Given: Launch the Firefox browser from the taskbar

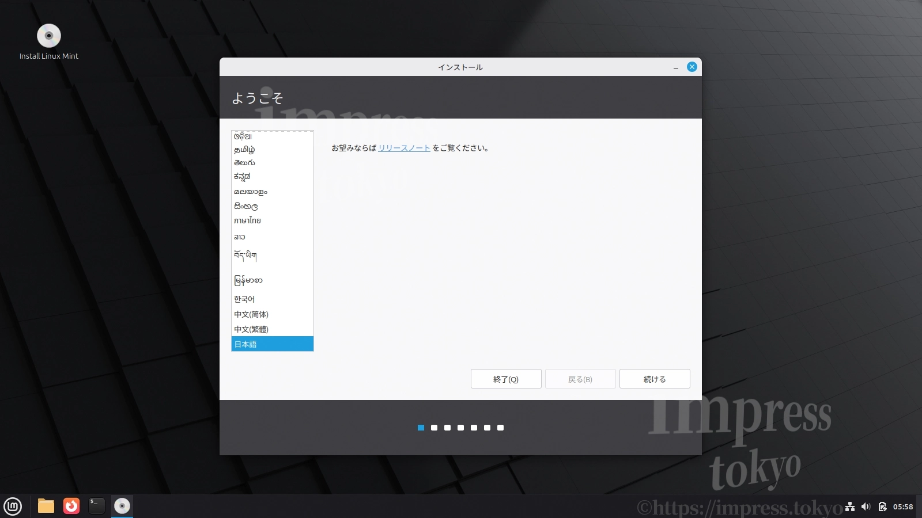Looking at the screenshot, I should [x=71, y=506].
